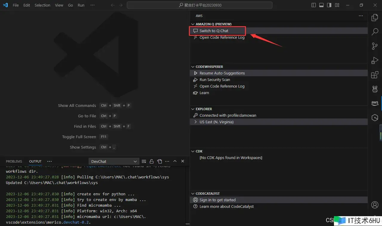Click Learn under CodeWhisperer
The height and width of the screenshot is (226, 382).
coord(279,93)
